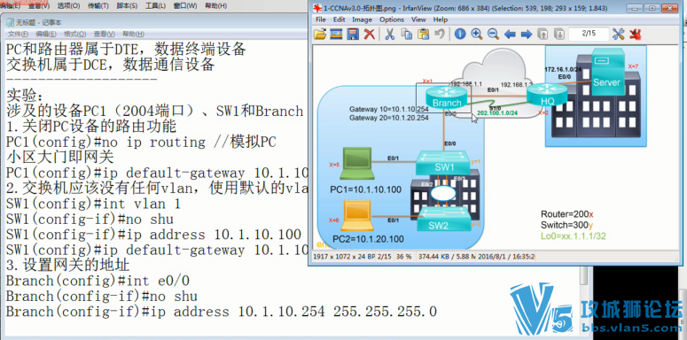Click the previous page up arrow icon
Screen dimensions: 687x340
pos(543,35)
